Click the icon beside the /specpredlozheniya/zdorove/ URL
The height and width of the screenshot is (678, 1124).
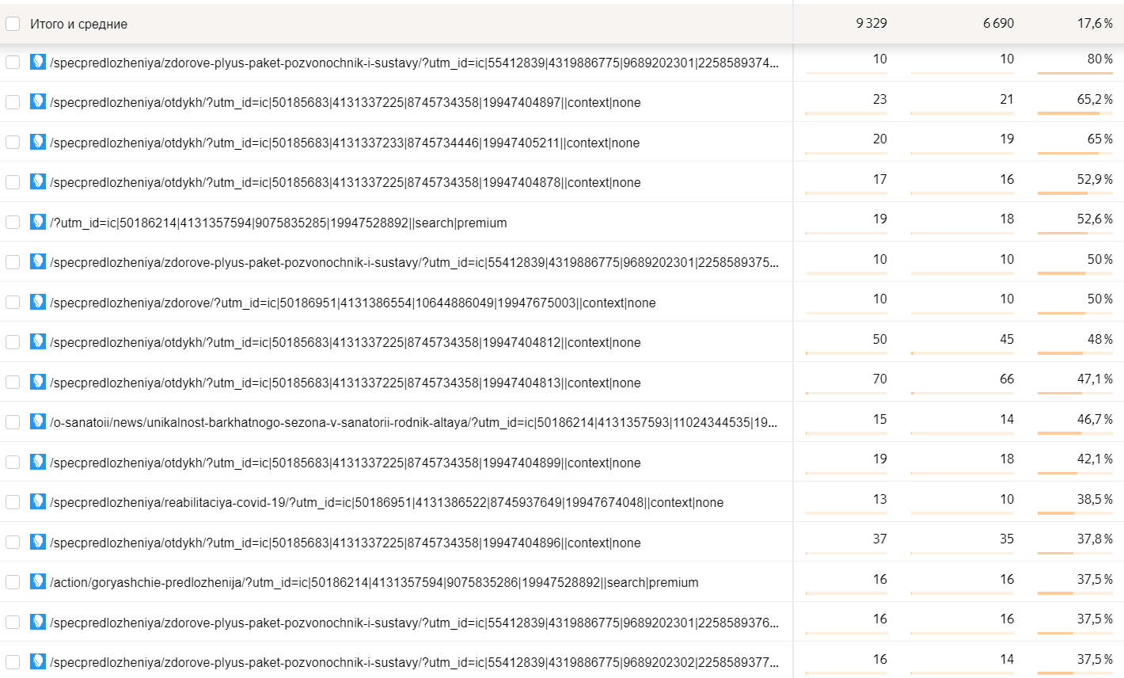point(38,302)
